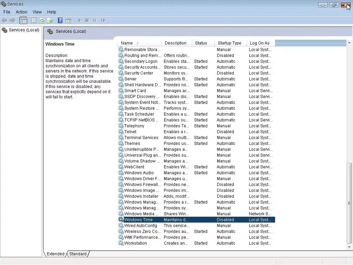
Task: Select the Uninterruptible P... service
Action: click(x=196, y=149)
